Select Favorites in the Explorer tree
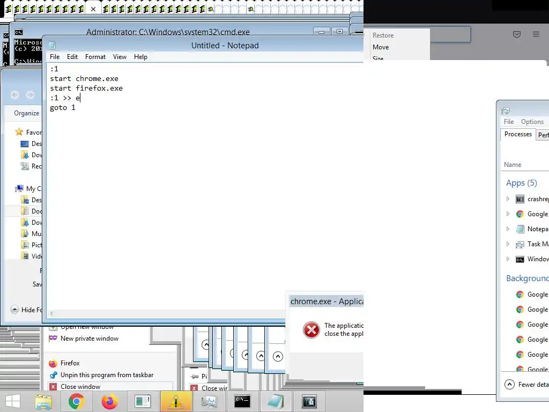Screen dimensions: 549x412 click(29, 132)
